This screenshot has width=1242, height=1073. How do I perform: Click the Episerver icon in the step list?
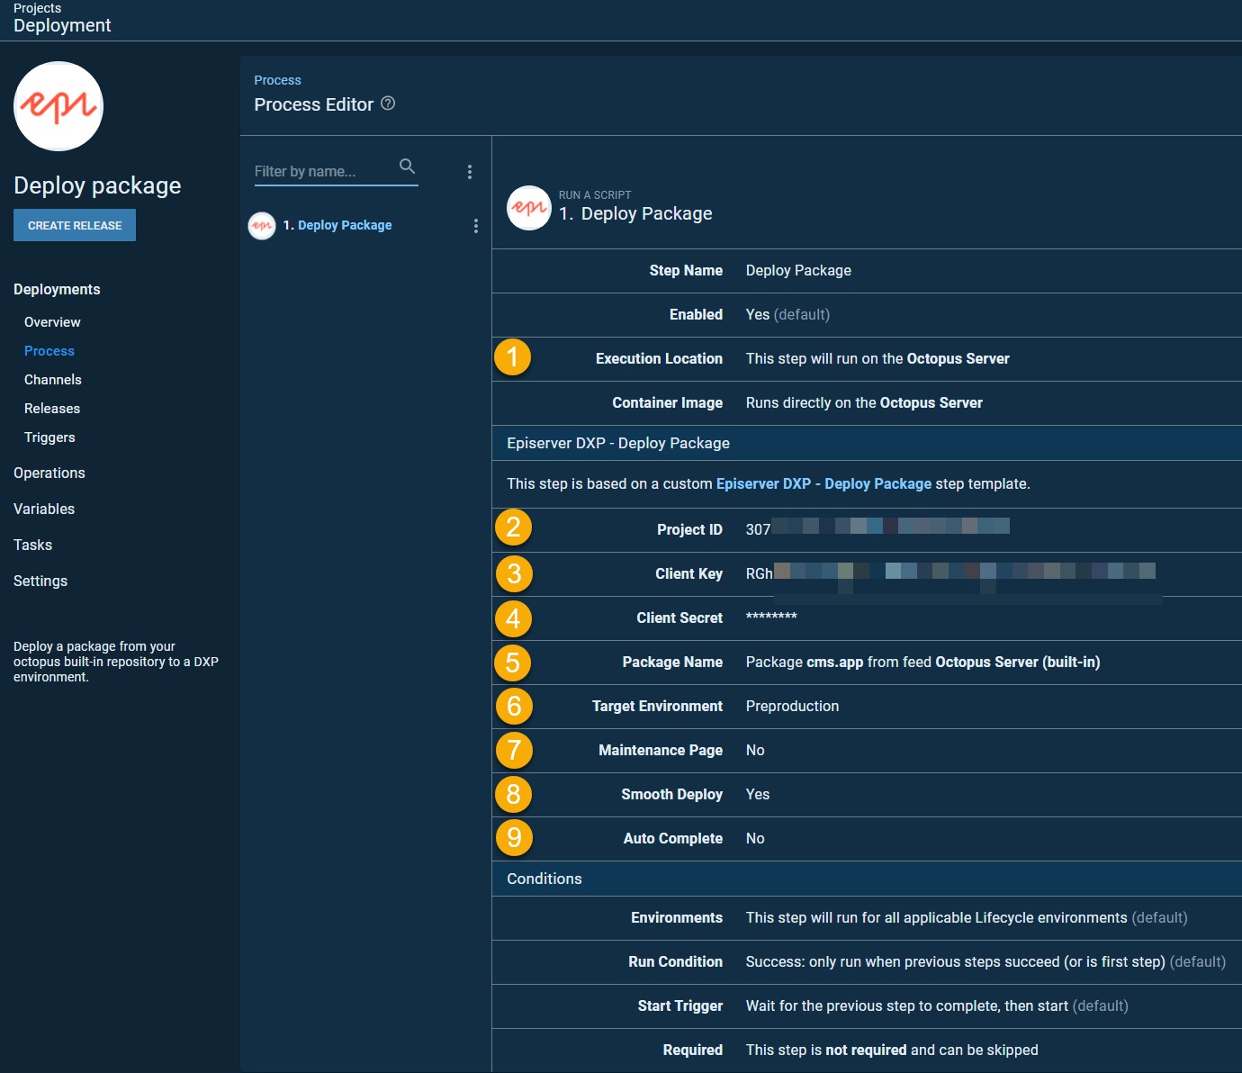(x=262, y=226)
